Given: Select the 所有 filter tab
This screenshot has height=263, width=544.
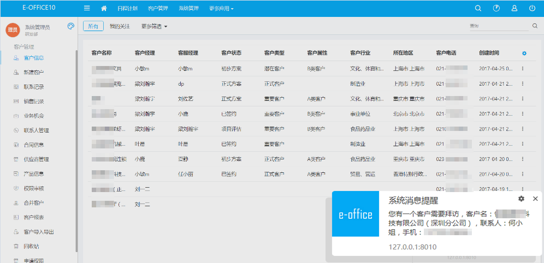Looking at the screenshot, I should 93,26.
